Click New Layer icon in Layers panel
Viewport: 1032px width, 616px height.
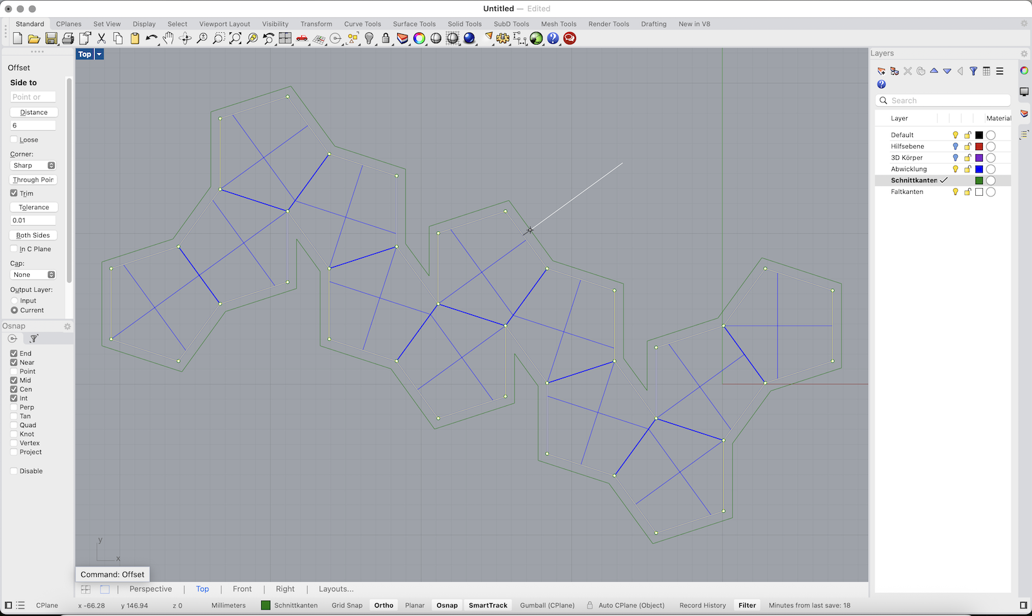(882, 72)
